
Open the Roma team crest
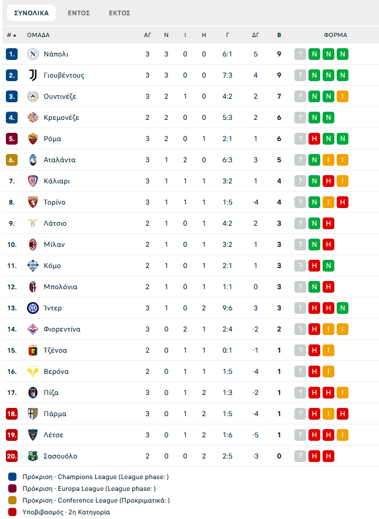click(x=33, y=139)
